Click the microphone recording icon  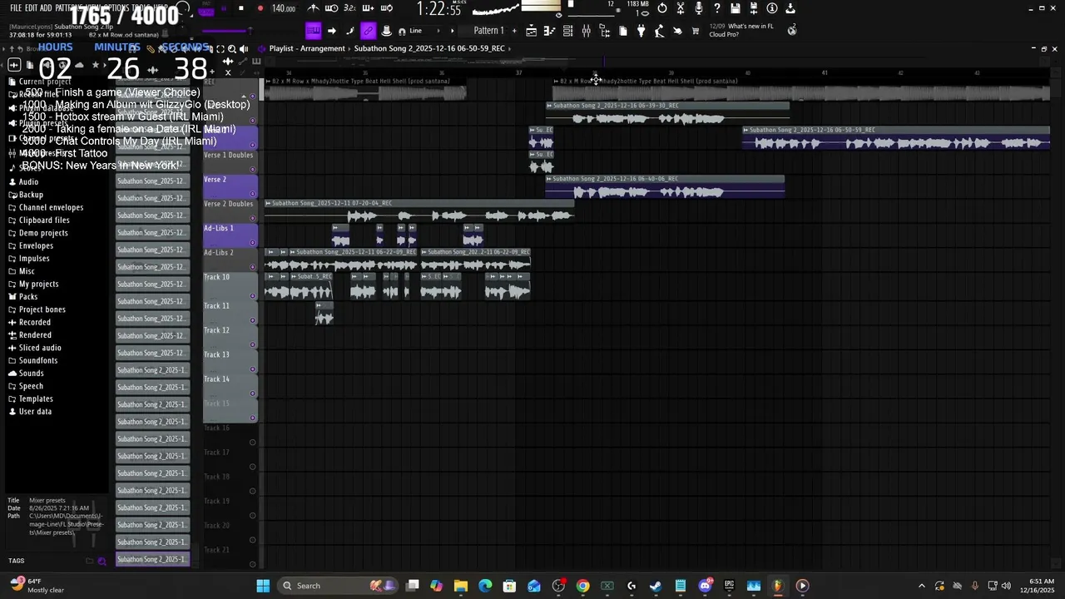(x=699, y=8)
